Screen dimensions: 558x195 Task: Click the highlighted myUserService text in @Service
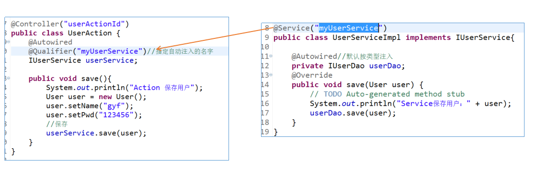click(348, 28)
